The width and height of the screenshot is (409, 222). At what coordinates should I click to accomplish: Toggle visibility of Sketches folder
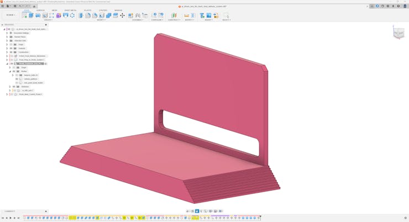click(x=14, y=87)
